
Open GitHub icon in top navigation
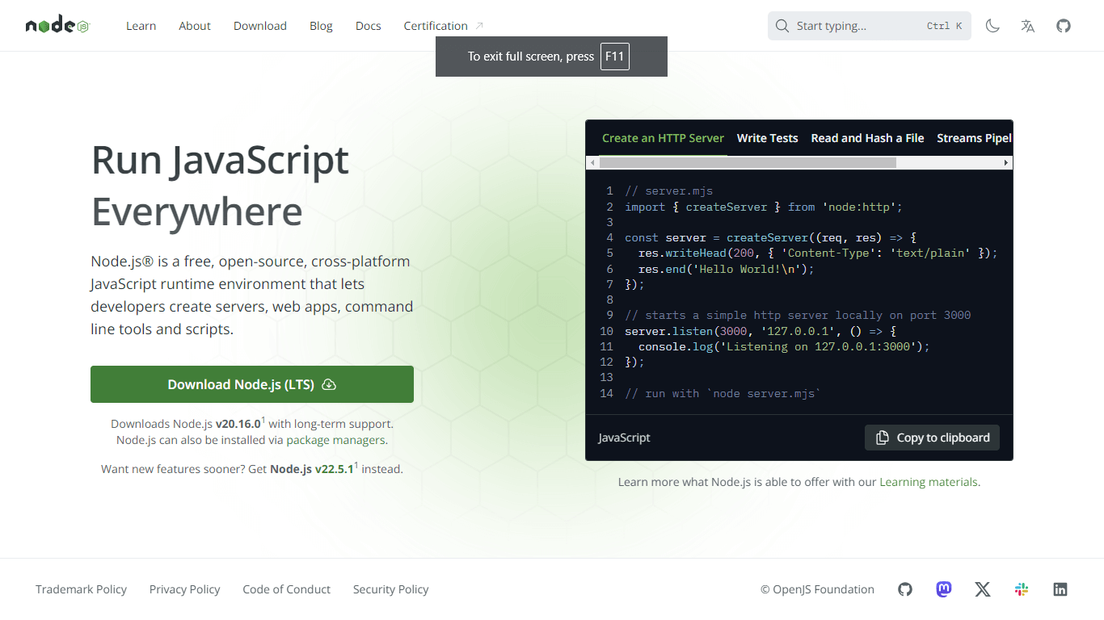coord(1064,26)
